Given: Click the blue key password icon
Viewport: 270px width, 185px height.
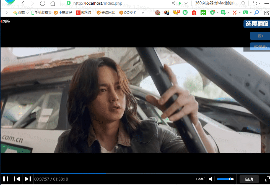Looking at the screenshot, I should click(256, 12).
